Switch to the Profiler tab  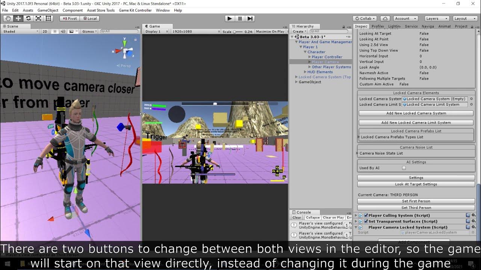pyautogui.click(x=378, y=26)
